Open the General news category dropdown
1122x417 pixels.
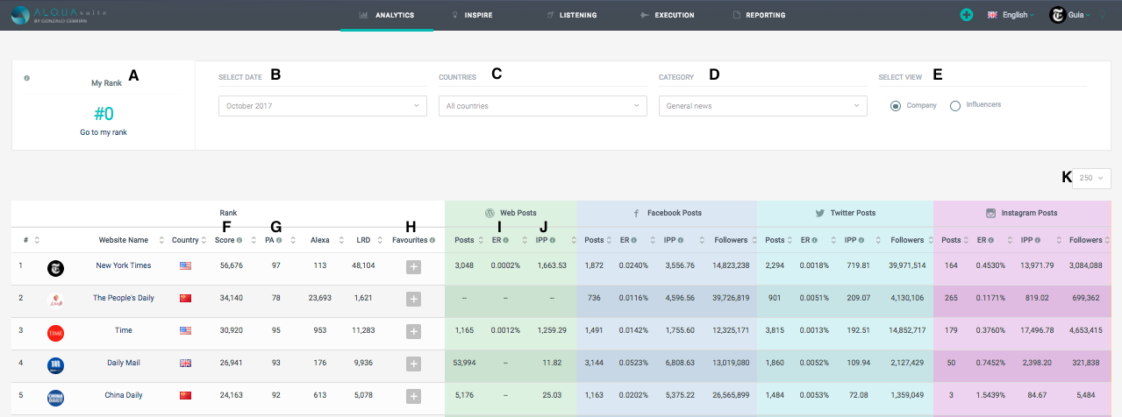pyautogui.click(x=763, y=106)
